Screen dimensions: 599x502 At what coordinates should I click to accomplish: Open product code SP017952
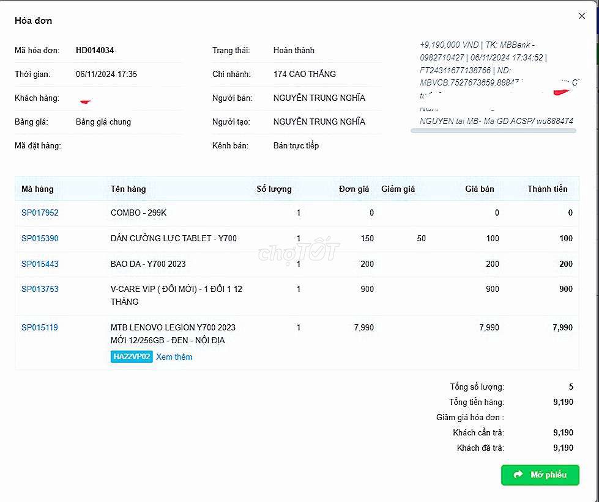(40, 213)
